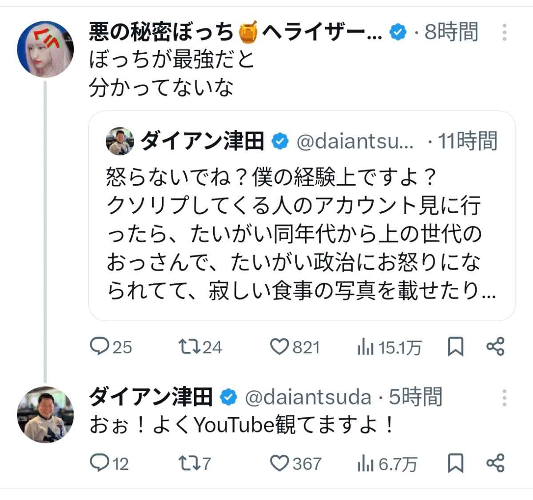
Task: Click the @daiantsuda handle in the reply
Action: 308,397
